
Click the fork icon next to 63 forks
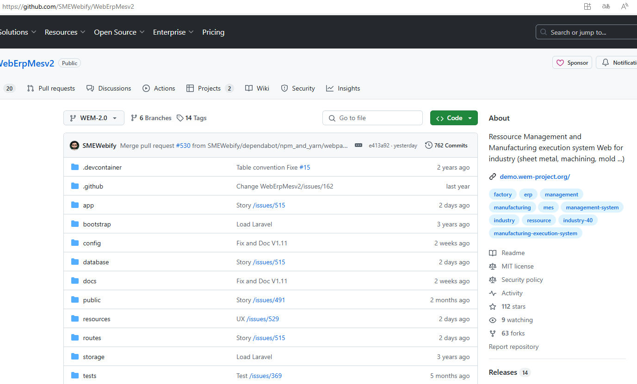point(493,333)
